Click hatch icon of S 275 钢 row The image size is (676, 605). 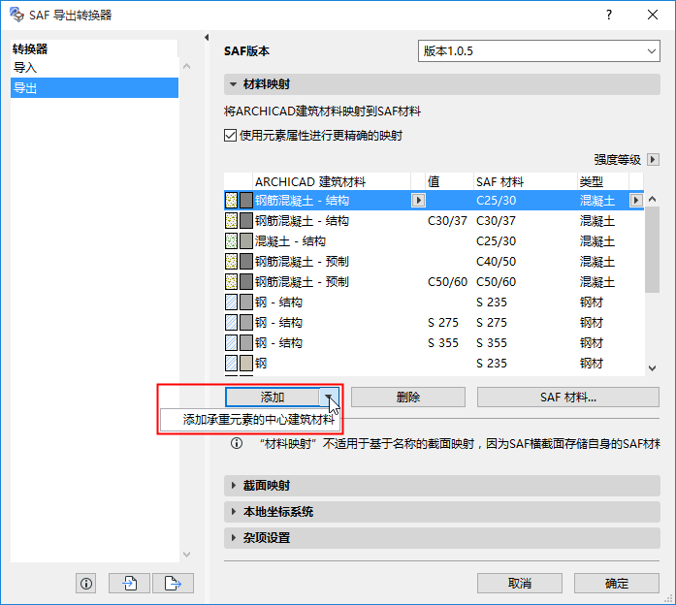tap(232, 322)
